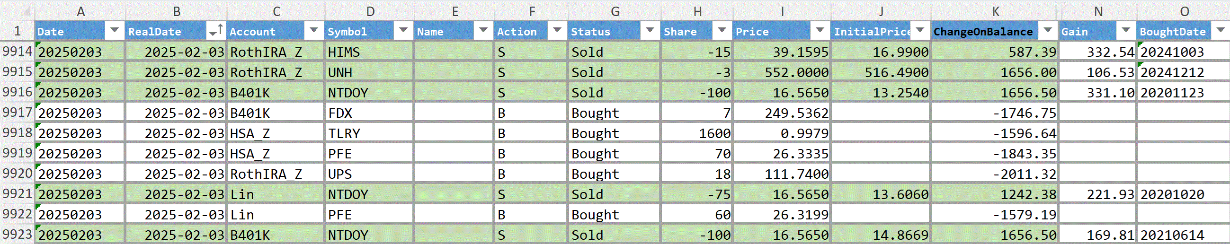Image resolution: width=1230 pixels, height=244 pixels.
Task: Click the 552.0000 price cell
Action: [x=782, y=72]
